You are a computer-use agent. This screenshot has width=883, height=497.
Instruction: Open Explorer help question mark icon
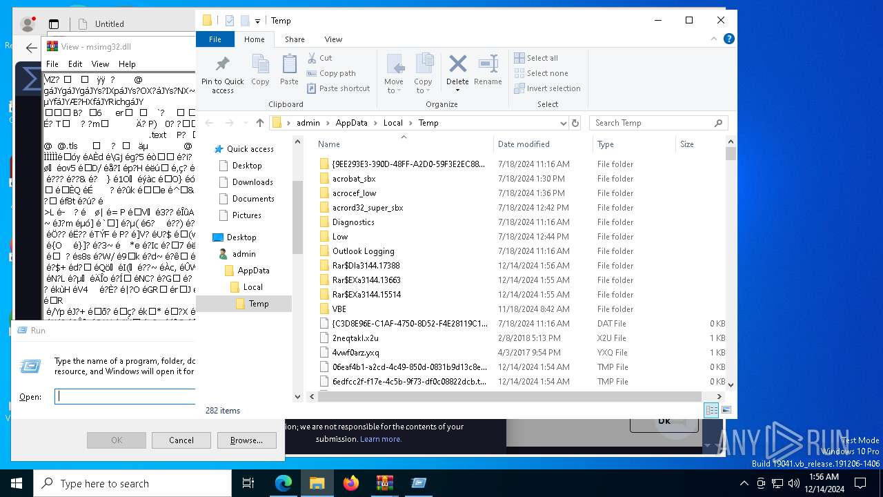coord(728,39)
